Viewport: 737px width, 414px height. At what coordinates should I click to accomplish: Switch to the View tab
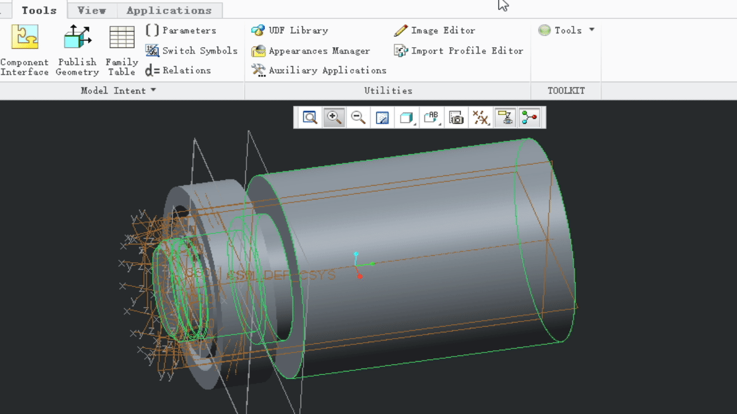coord(92,10)
